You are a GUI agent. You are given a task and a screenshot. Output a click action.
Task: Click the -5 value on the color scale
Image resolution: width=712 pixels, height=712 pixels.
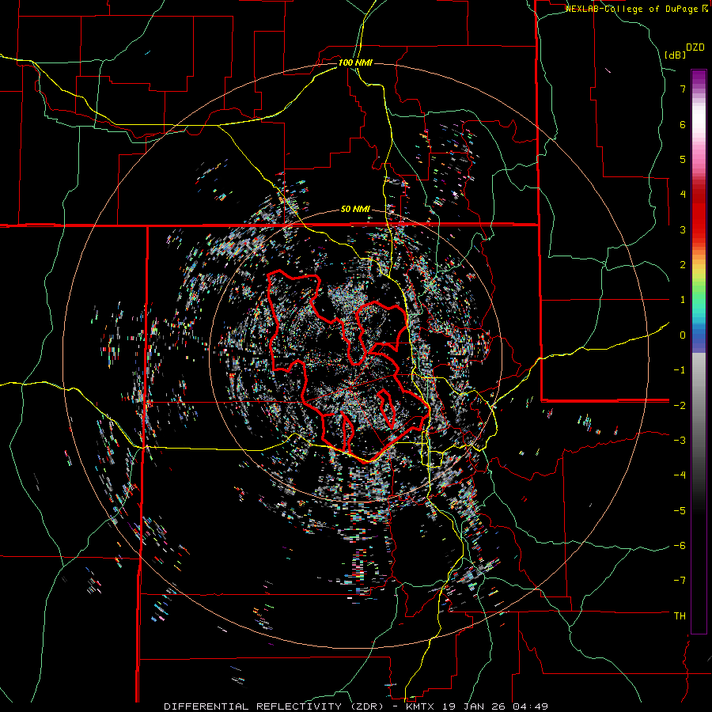[680, 511]
